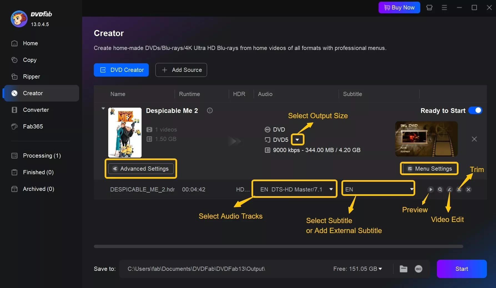Switch to DVD Creator mode
Image resolution: width=496 pixels, height=288 pixels.
(121, 70)
